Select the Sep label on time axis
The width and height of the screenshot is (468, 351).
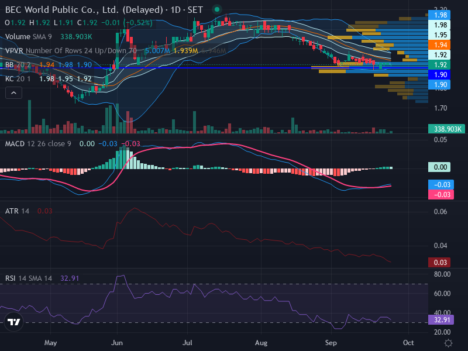coord(331,343)
